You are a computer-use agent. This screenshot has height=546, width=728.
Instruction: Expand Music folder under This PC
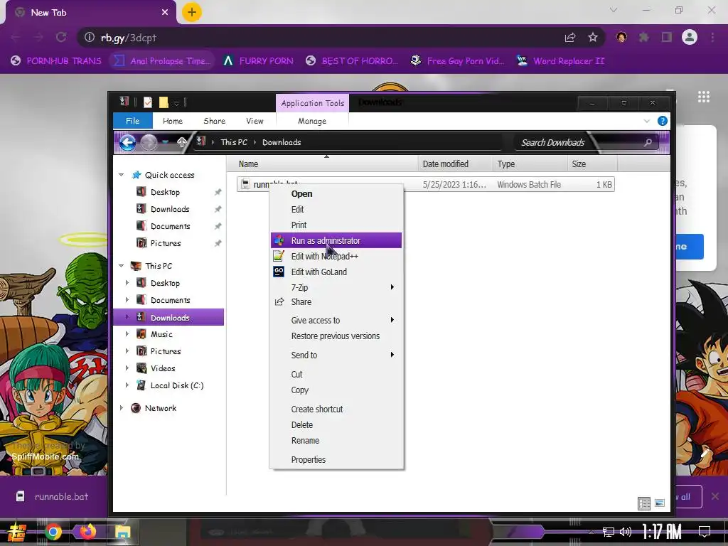pyautogui.click(x=127, y=334)
